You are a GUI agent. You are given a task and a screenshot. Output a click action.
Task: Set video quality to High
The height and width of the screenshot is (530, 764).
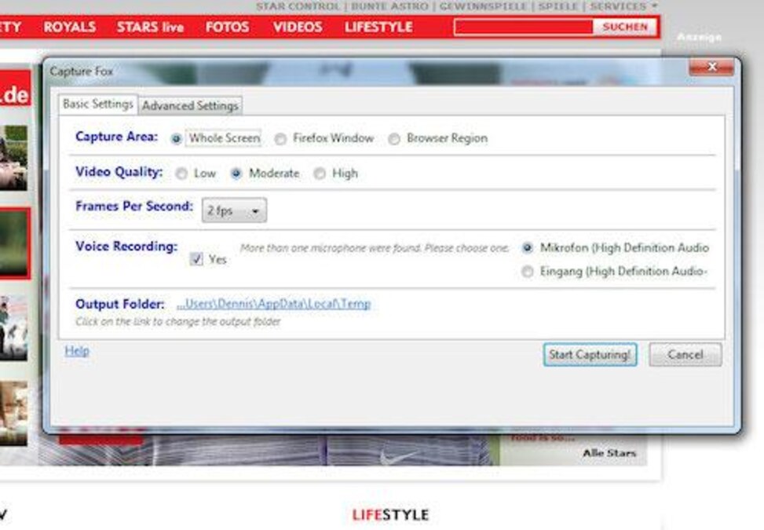(320, 174)
